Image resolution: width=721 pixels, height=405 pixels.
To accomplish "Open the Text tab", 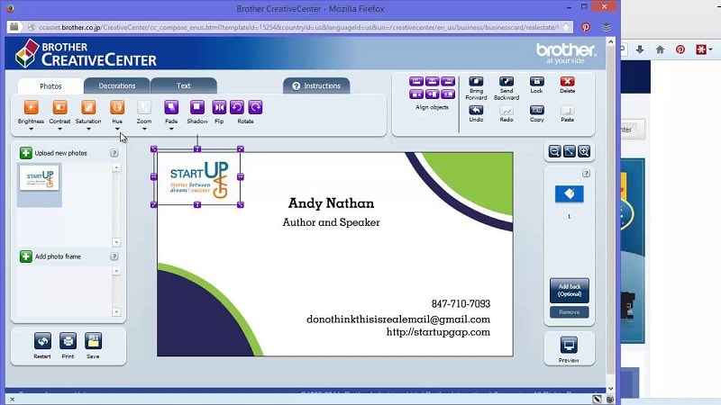I will coord(183,85).
